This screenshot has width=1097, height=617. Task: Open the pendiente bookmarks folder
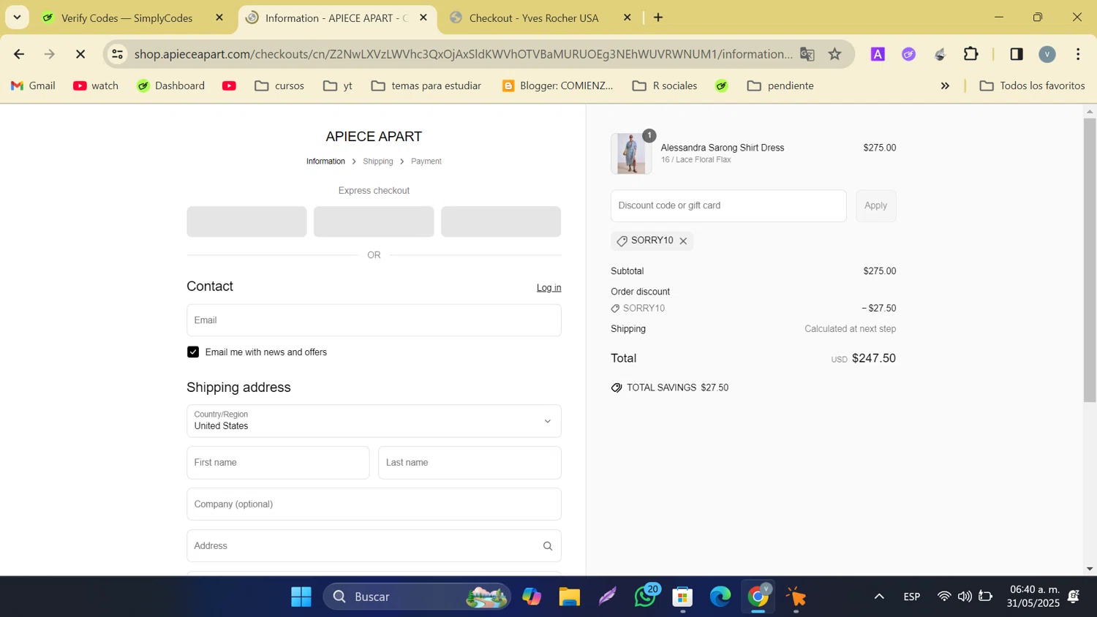780,86
